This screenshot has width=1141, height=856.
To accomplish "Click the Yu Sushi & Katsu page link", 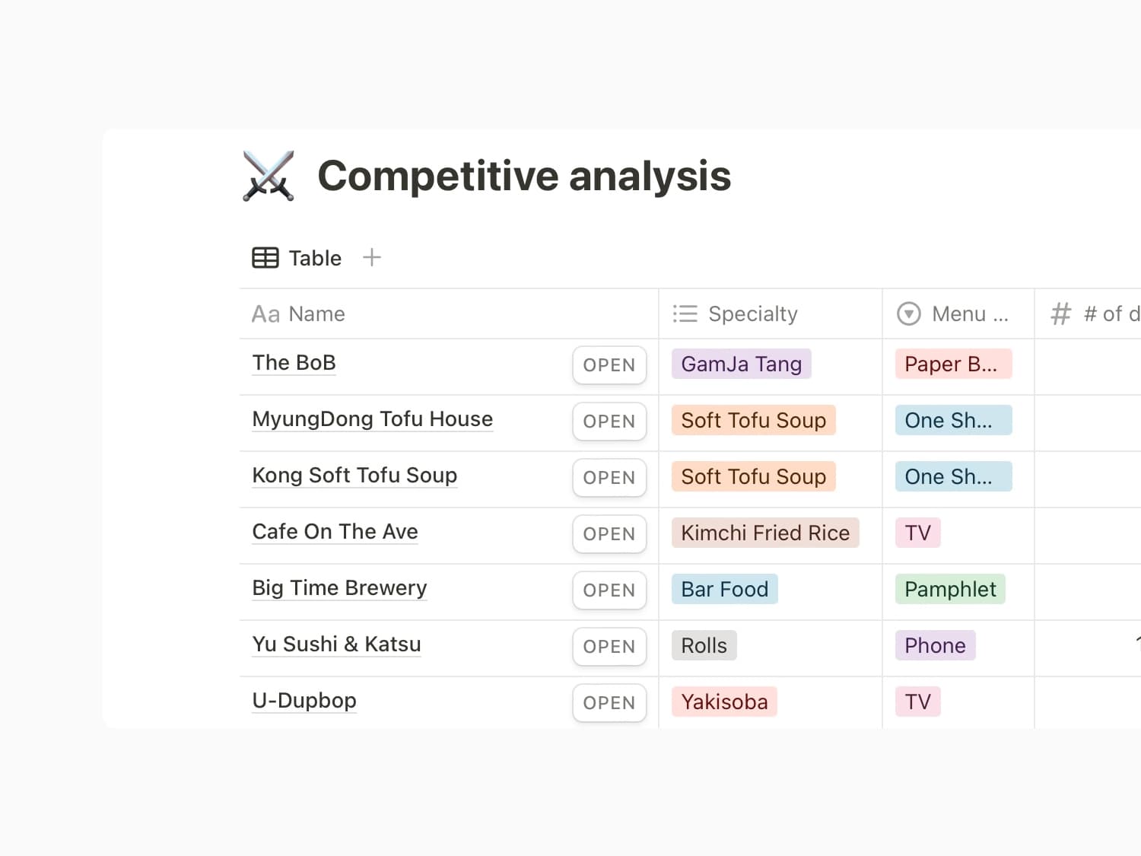I will pos(336,644).
